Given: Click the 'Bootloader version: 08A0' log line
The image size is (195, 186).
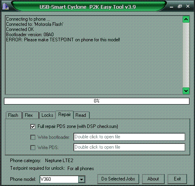Looking at the screenshot, I should coord(30,35).
